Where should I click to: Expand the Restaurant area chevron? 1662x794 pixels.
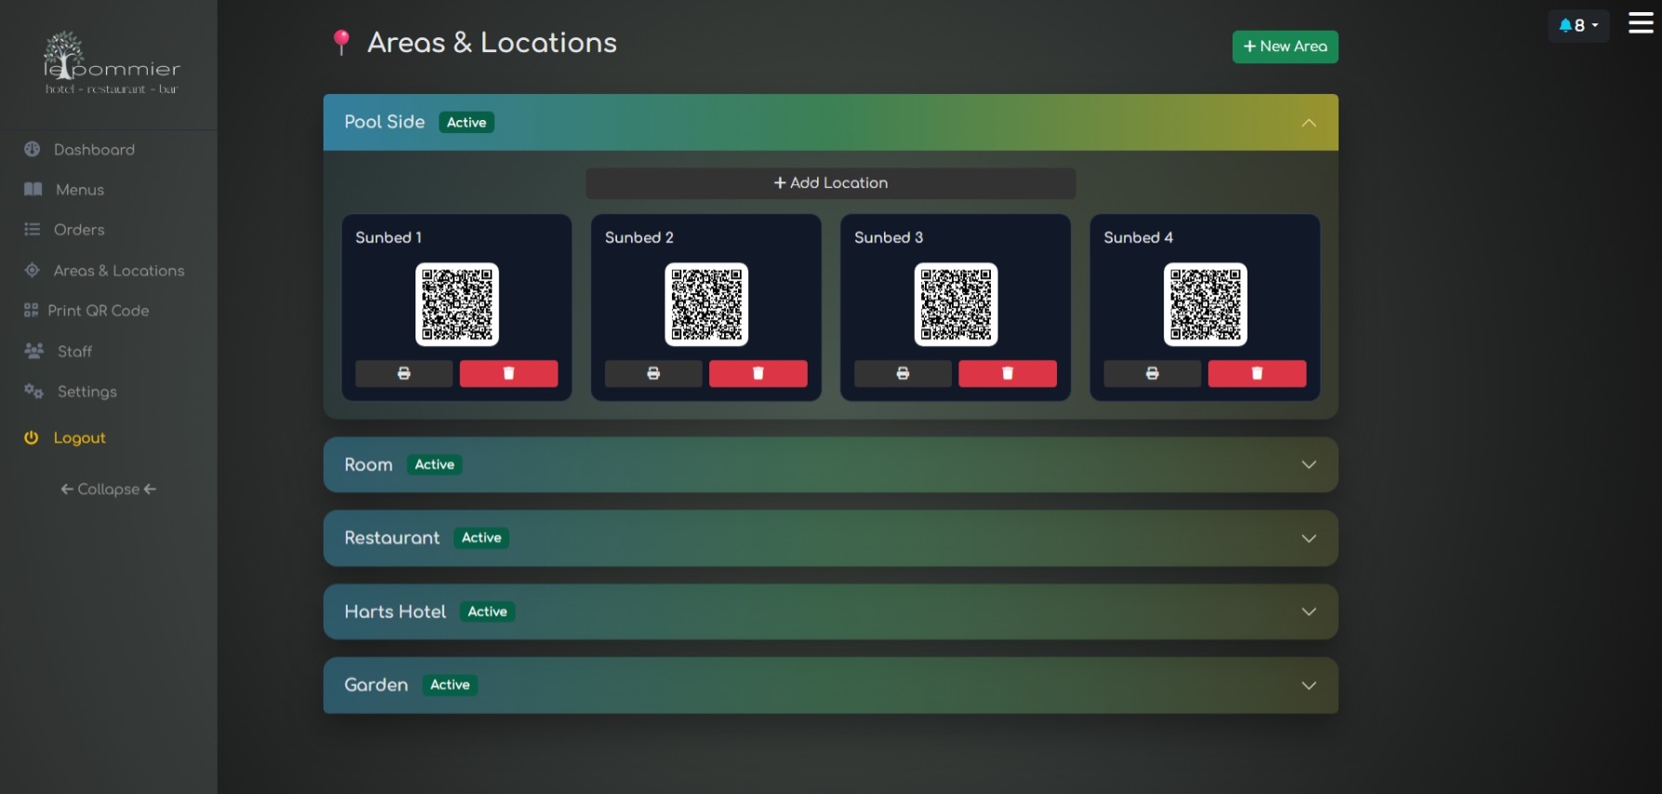[x=1309, y=538]
